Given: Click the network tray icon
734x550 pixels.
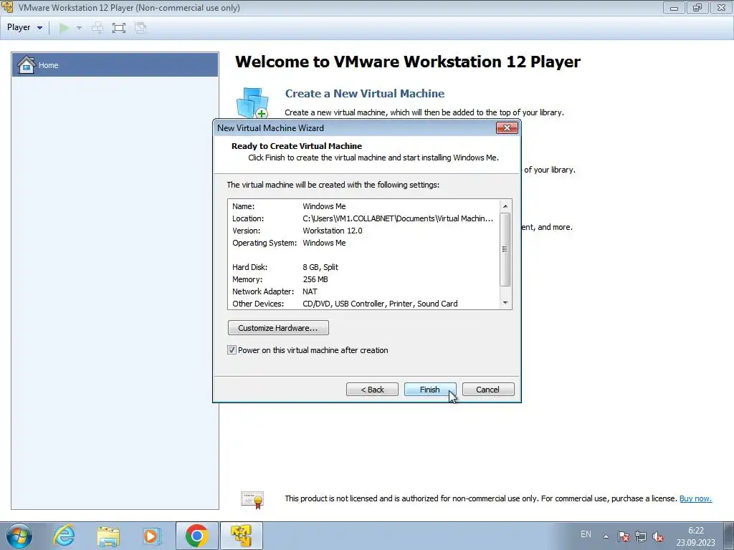Looking at the screenshot, I should point(640,536).
